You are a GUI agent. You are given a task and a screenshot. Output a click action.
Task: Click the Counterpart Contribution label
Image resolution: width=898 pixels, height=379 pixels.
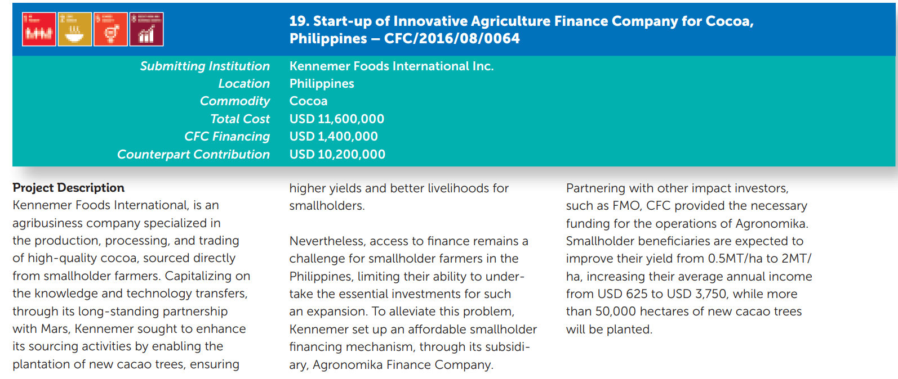tap(193, 154)
